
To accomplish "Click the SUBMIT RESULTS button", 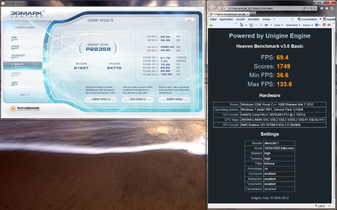I will pos(101,99).
